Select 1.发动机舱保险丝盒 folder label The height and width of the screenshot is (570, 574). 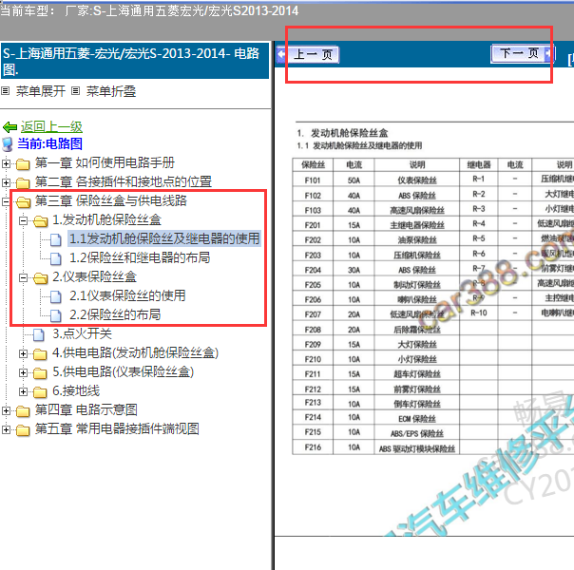[x=106, y=220]
